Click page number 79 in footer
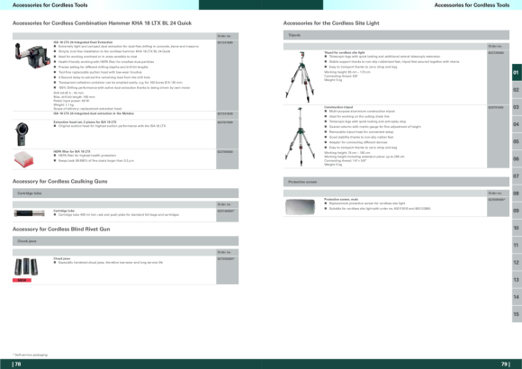 point(505,364)
